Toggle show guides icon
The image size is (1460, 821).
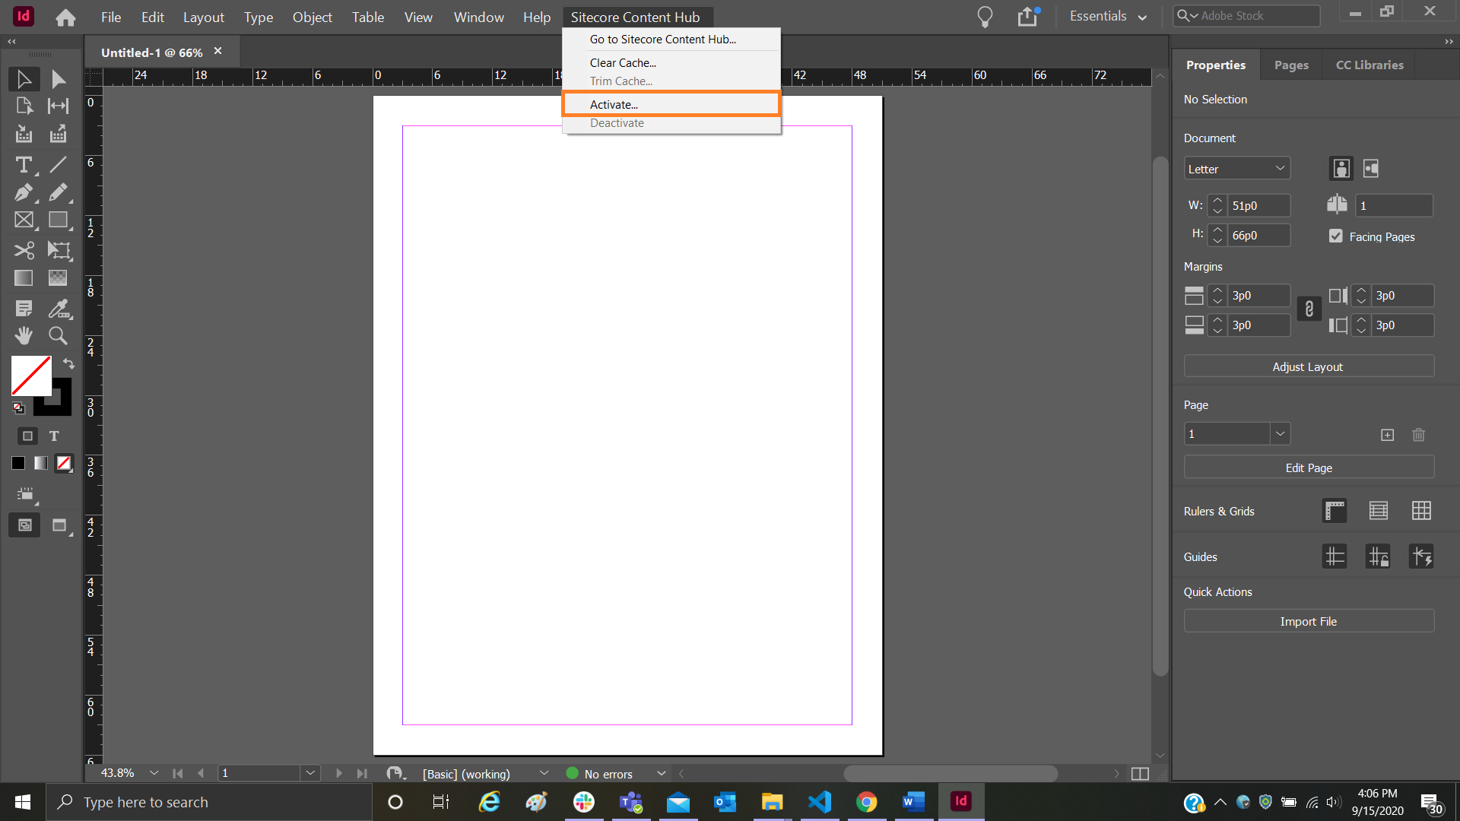[x=1335, y=556]
